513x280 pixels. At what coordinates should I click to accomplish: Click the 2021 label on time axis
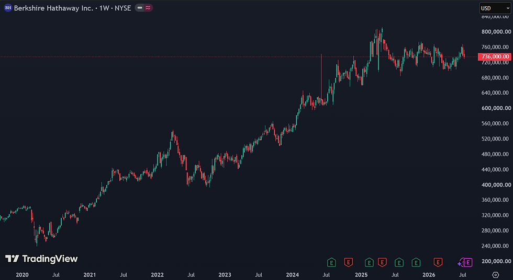(x=90, y=275)
